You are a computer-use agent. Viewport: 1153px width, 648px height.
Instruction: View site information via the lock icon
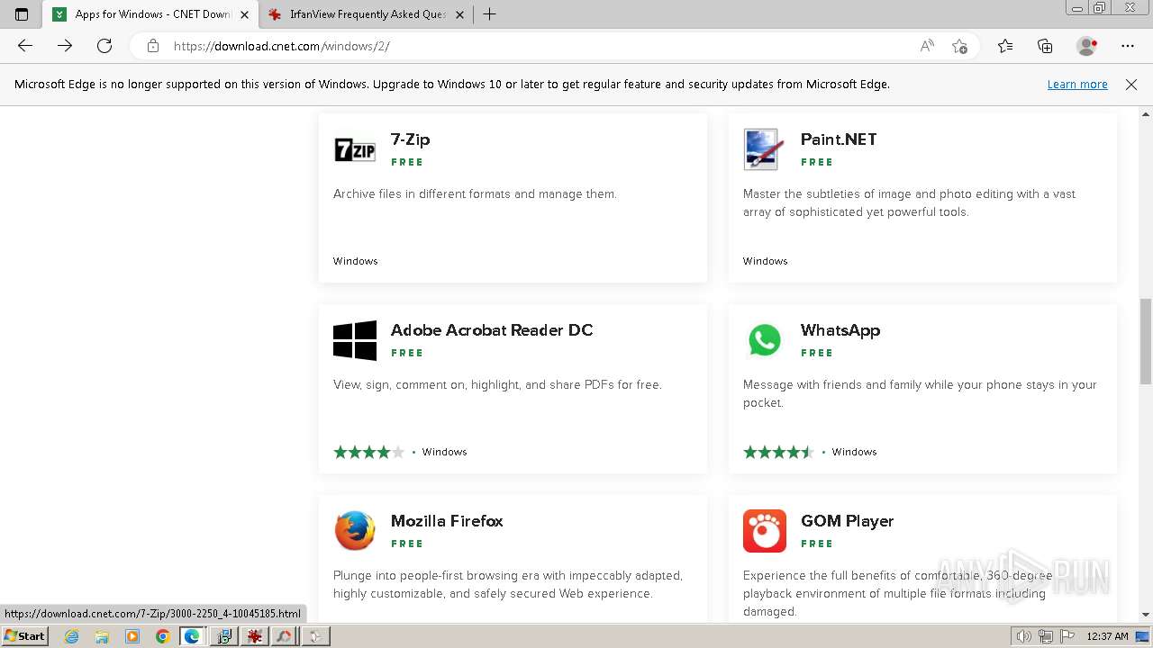coord(153,46)
